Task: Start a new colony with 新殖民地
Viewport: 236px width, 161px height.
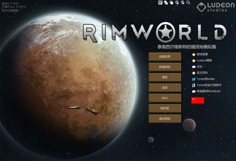Action: point(165,67)
